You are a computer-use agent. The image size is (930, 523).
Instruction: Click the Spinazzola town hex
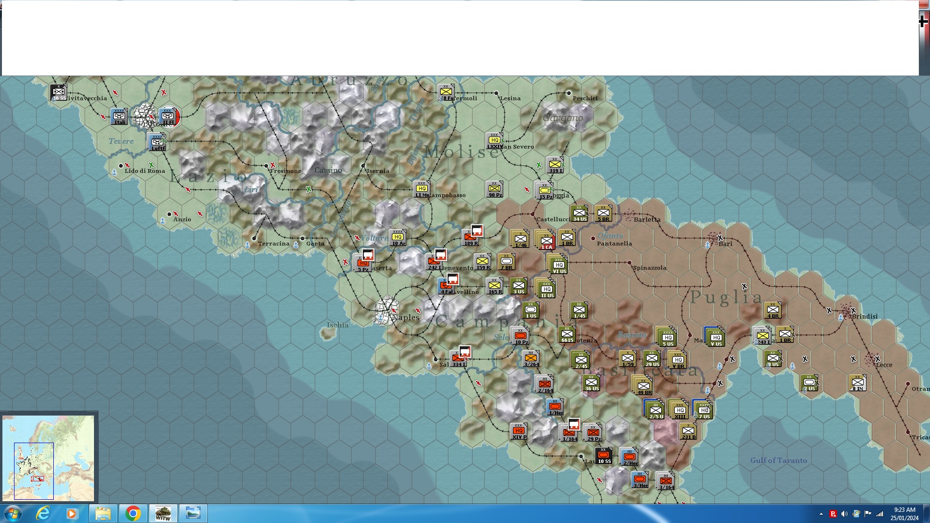(x=629, y=263)
